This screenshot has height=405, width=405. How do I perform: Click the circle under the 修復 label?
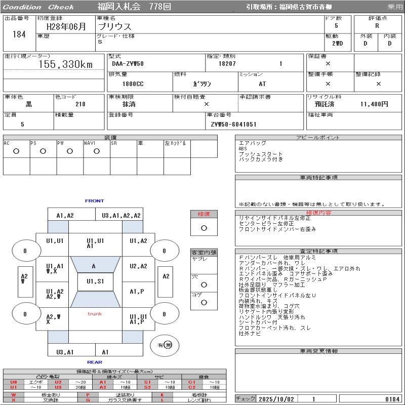204,228
